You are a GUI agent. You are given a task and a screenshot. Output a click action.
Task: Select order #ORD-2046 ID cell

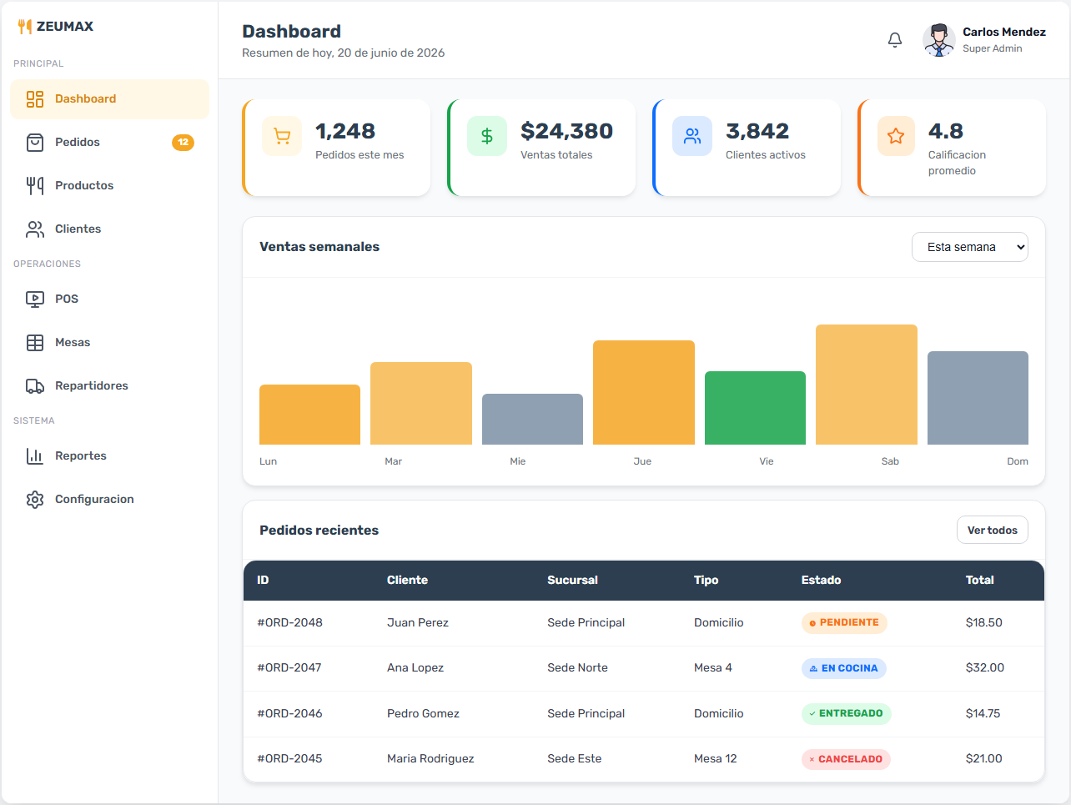(x=289, y=714)
